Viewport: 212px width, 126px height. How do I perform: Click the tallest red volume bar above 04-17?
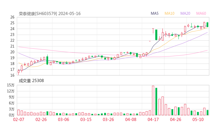[153, 101]
